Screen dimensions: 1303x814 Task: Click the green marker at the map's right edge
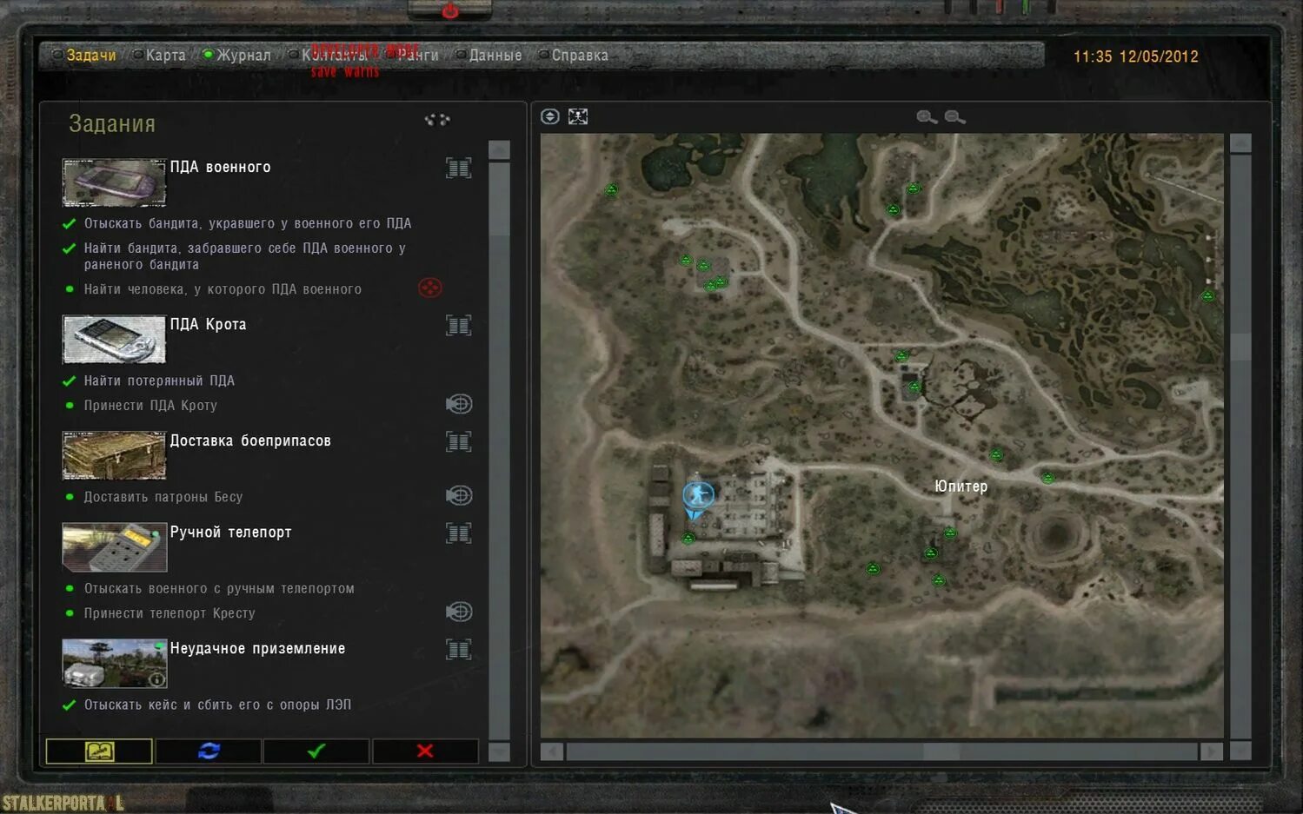1207,296
